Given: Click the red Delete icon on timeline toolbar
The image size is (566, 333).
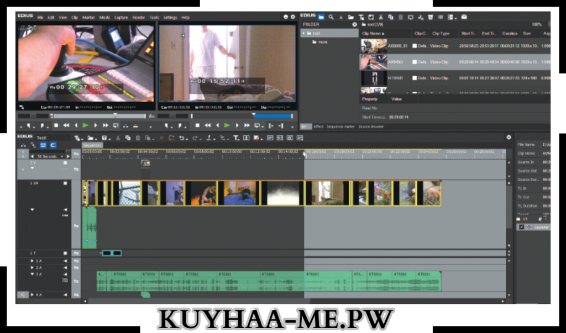Looking at the screenshot, I should click(161, 138).
